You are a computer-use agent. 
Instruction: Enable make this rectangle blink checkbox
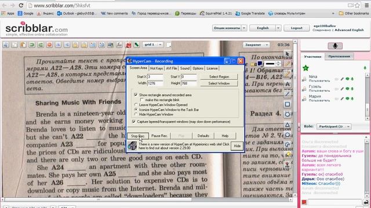(141, 100)
